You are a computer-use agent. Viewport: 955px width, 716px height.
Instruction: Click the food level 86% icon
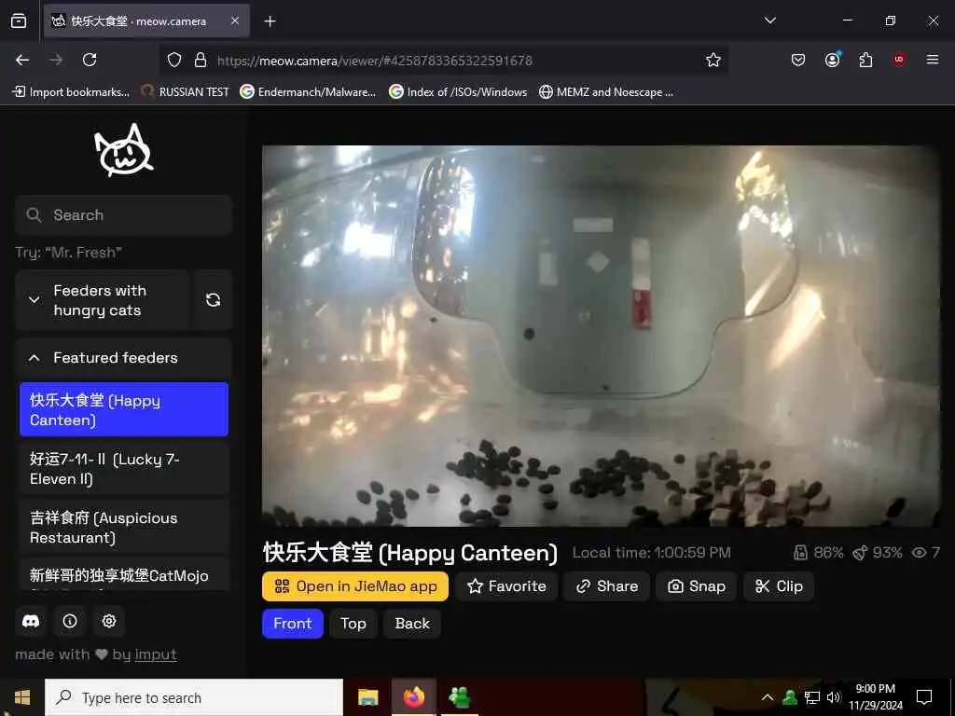[800, 552]
